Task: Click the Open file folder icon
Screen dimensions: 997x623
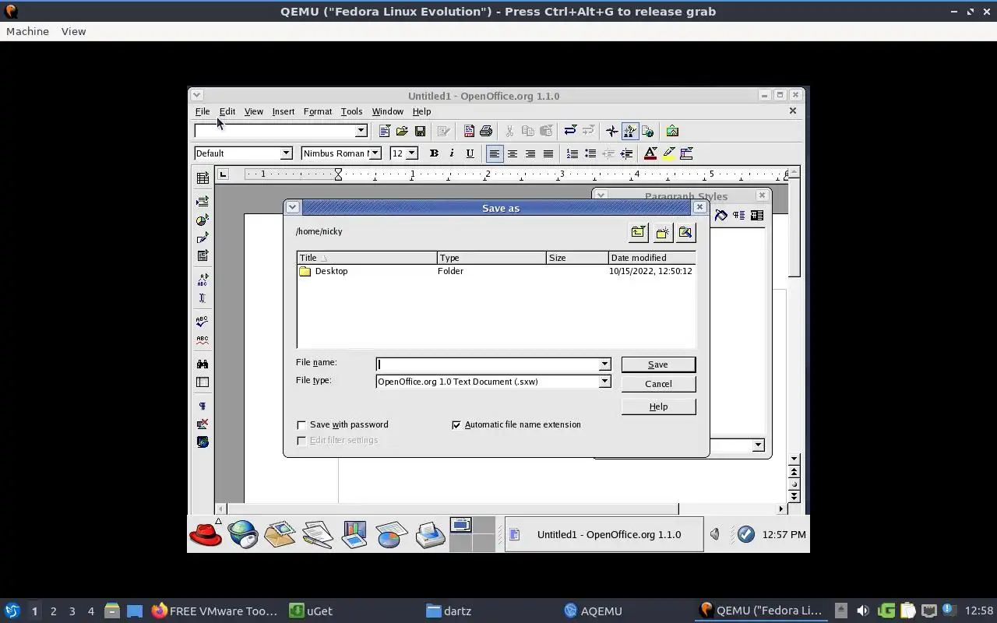Action: (x=402, y=131)
